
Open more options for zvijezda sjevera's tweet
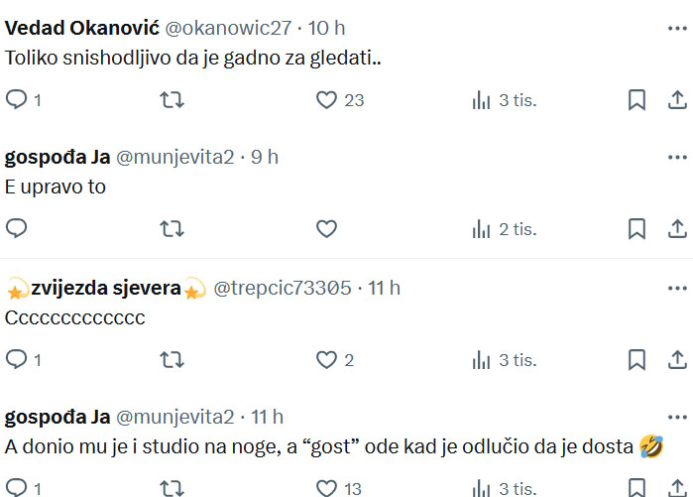(x=677, y=289)
